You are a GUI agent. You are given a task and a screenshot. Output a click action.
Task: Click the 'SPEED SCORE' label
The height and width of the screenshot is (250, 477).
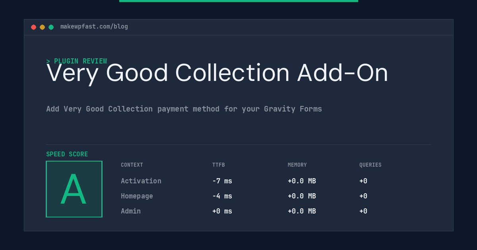67,154
